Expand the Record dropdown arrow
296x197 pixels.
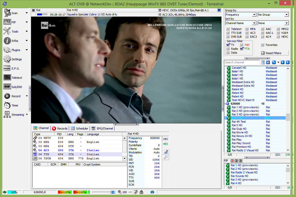tap(27, 96)
